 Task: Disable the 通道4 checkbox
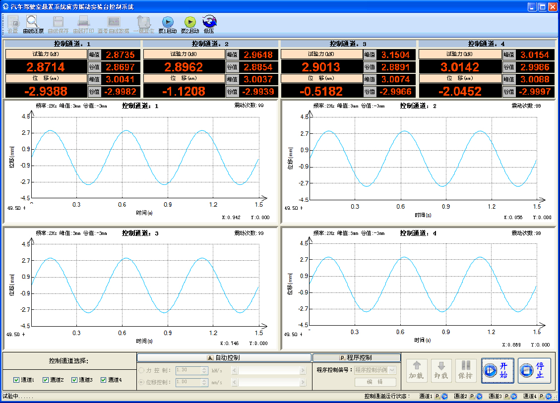(104, 380)
